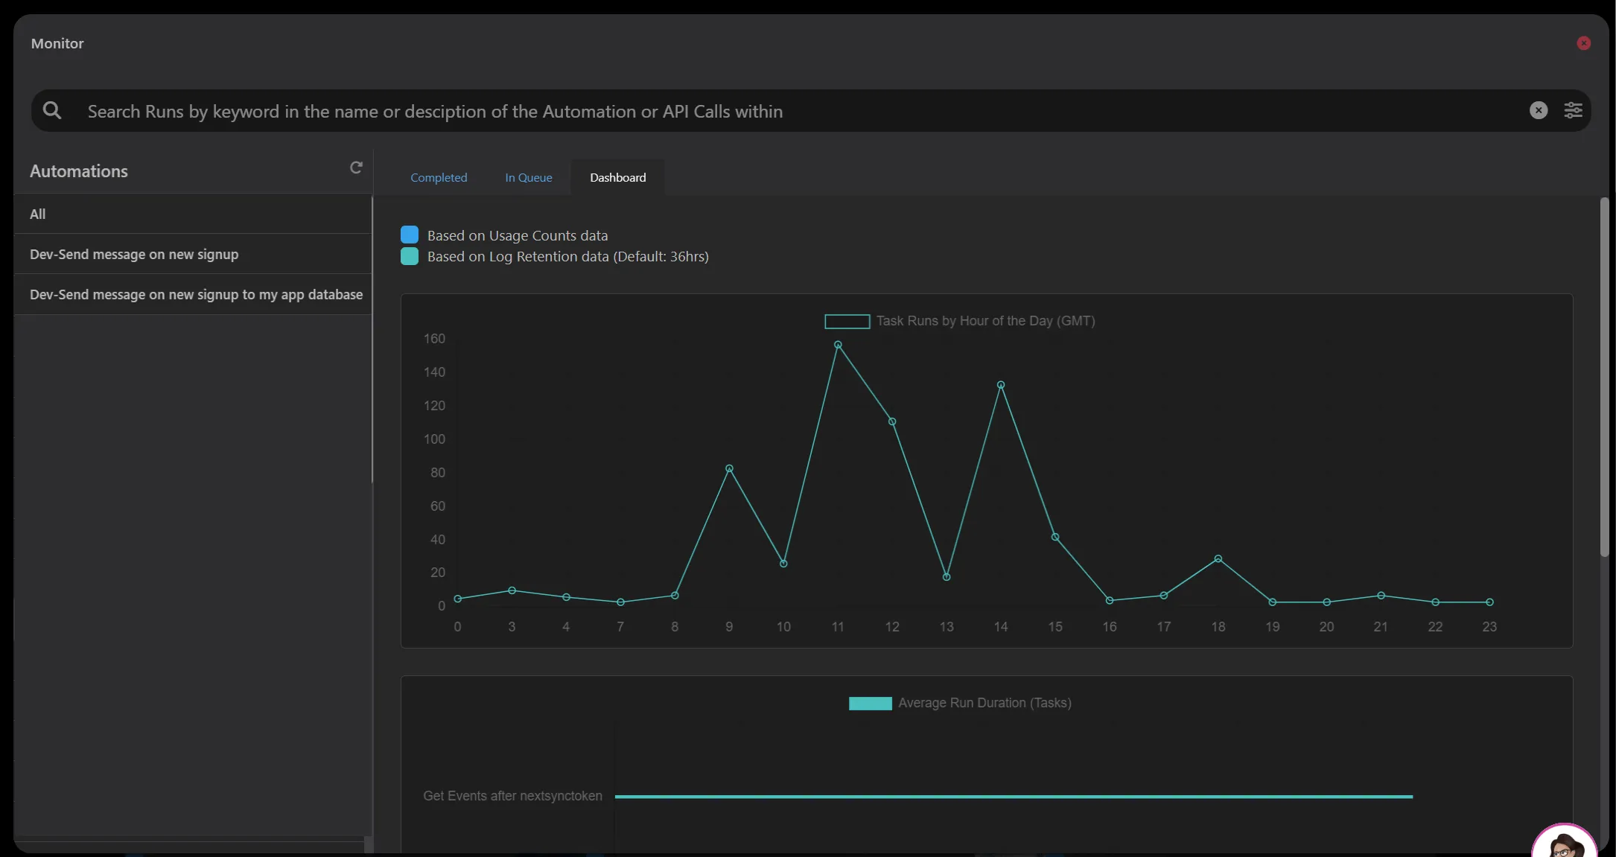Click the data point at hour 12
The height and width of the screenshot is (857, 1616).
pyautogui.click(x=892, y=421)
